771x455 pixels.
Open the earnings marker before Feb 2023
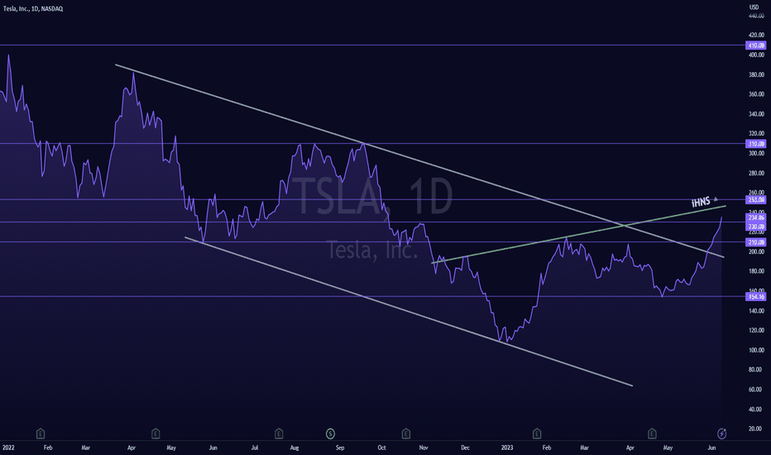point(536,433)
